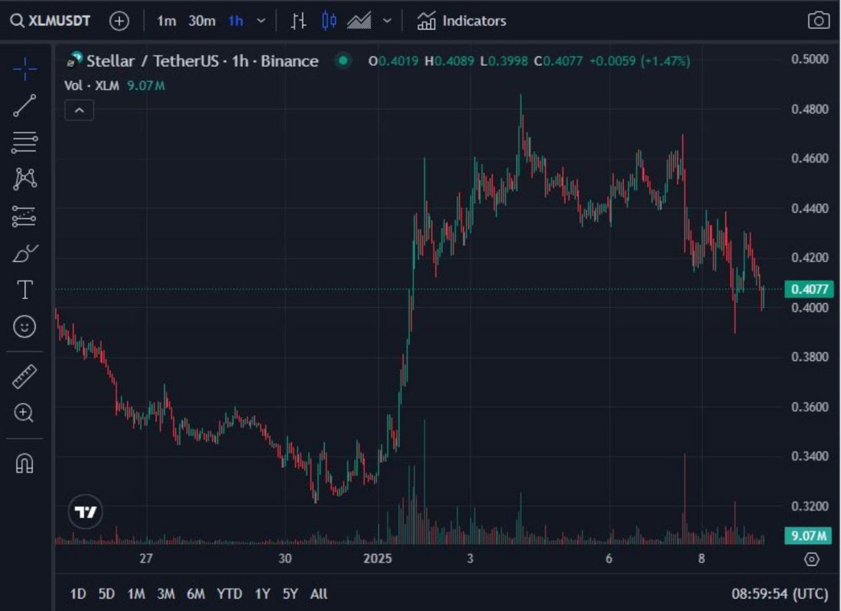Open chart settings via the gear icon

point(812,559)
